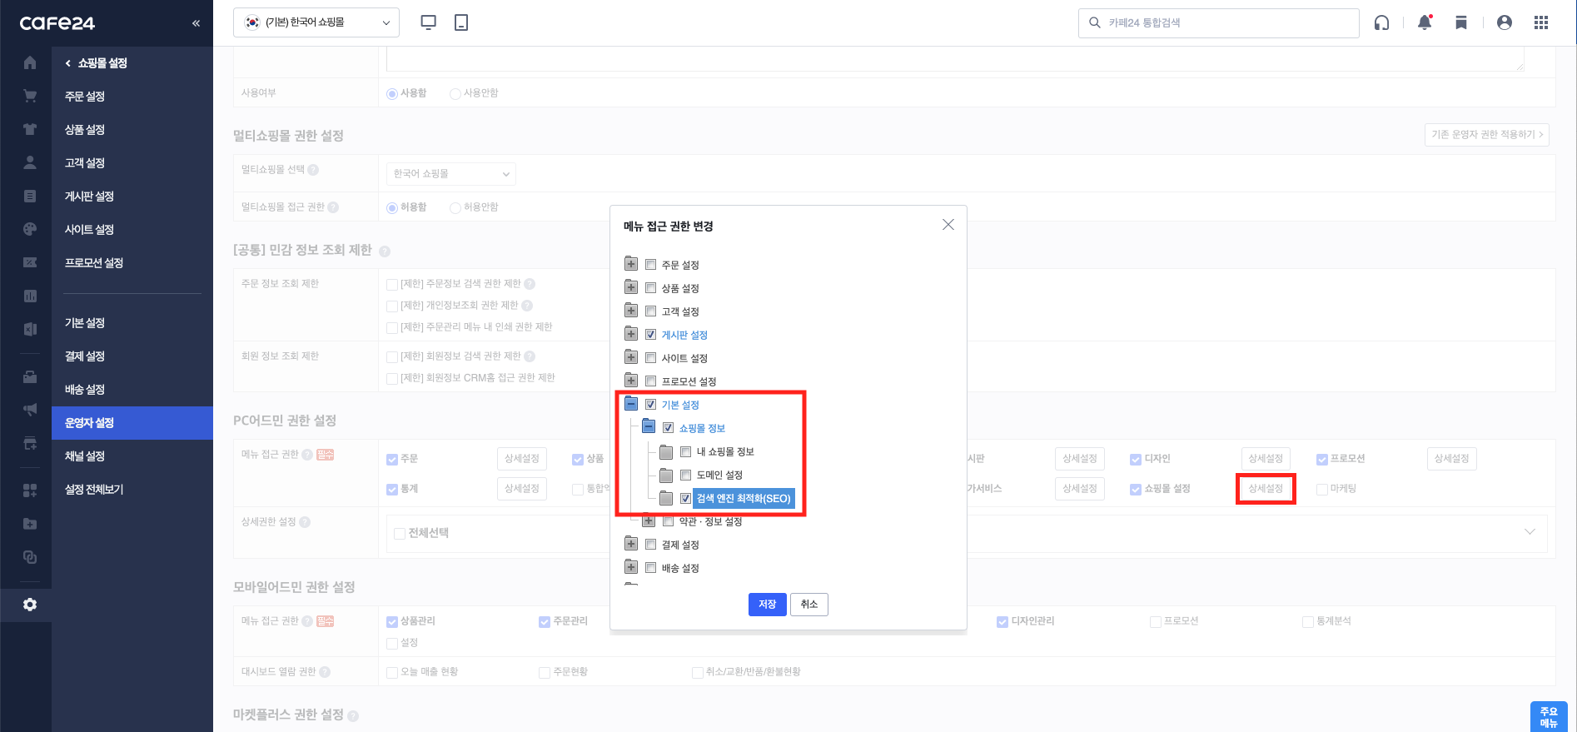This screenshot has width=1577, height=732.
Task: Close the 메뉴 접근 권한 변경 dialog
Action: [948, 225]
